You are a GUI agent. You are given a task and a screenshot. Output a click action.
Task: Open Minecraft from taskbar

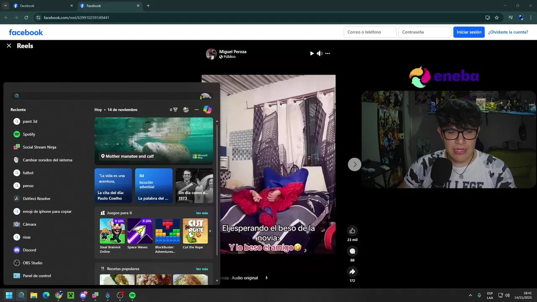pos(70,295)
